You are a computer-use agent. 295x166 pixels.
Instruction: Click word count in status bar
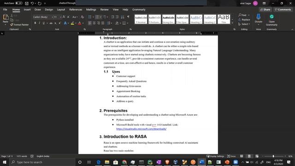click(x=22, y=156)
